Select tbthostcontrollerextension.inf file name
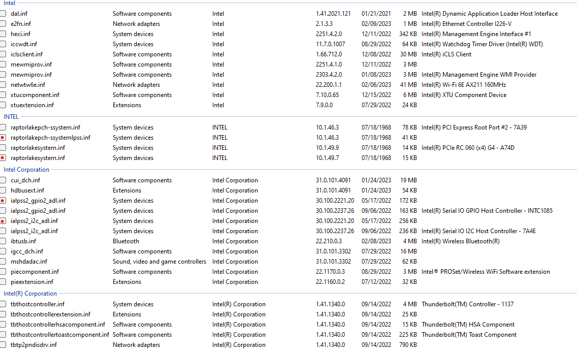This screenshot has width=577, height=353. (50, 314)
